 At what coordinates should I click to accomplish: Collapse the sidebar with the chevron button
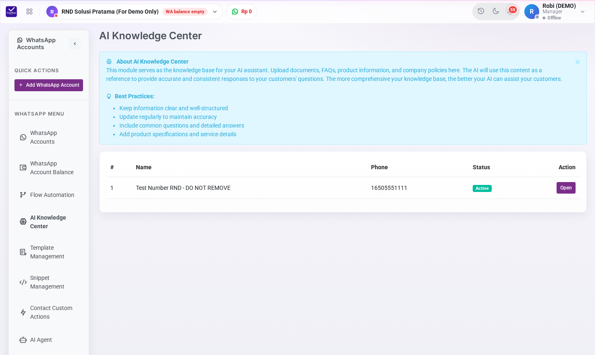[x=75, y=44]
